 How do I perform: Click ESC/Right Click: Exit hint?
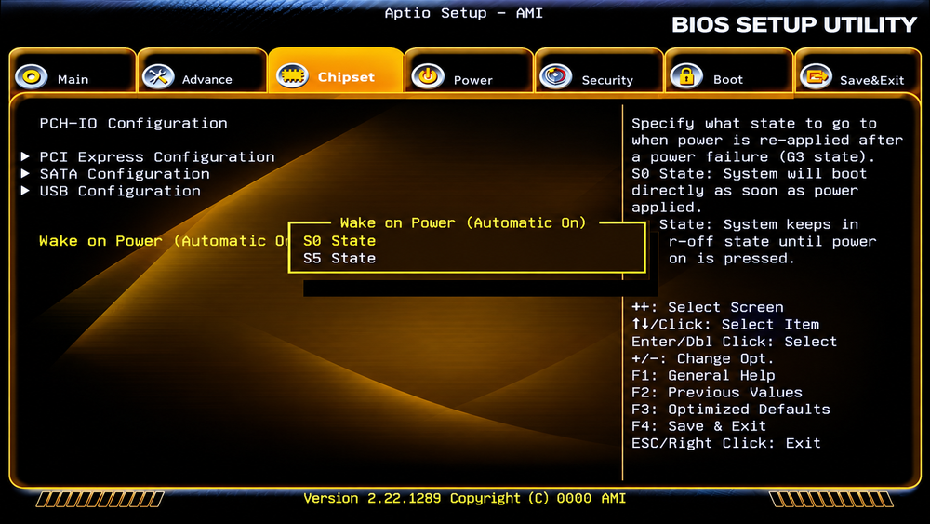(x=726, y=443)
